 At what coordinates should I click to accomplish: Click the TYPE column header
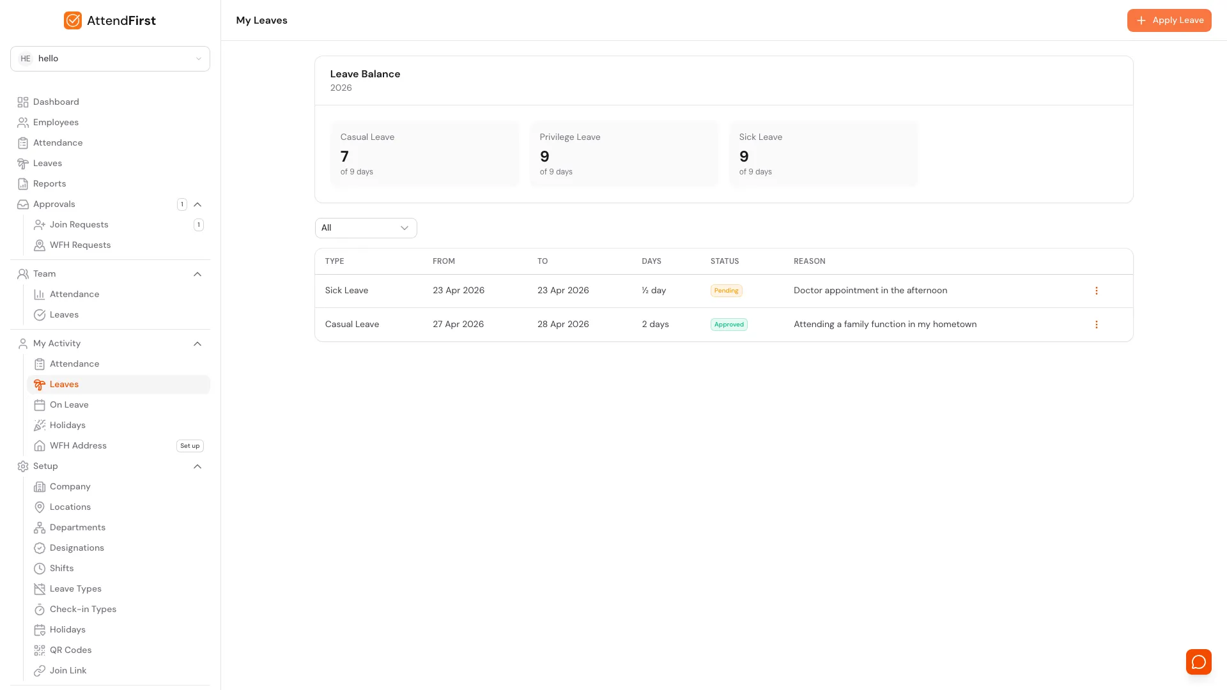point(335,261)
